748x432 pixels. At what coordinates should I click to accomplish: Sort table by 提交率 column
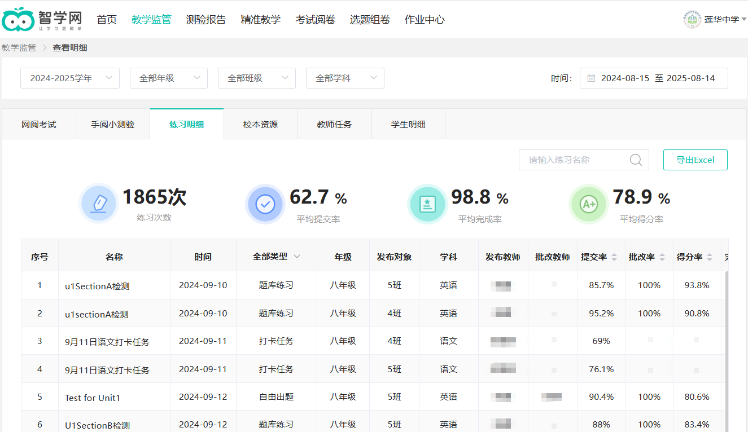(614, 257)
